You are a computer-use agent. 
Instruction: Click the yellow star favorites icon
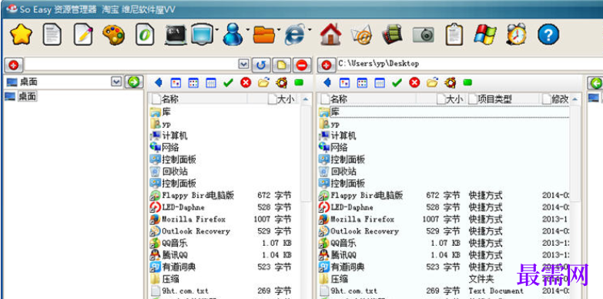[21, 35]
